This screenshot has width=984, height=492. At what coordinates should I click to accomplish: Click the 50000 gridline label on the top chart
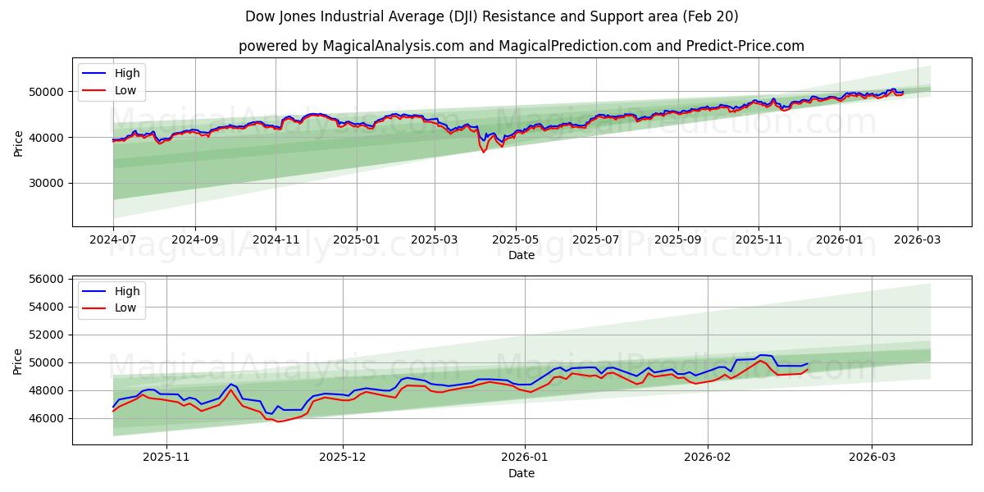(48, 93)
